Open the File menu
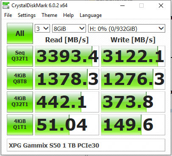The image size is (172, 156). 8,15
